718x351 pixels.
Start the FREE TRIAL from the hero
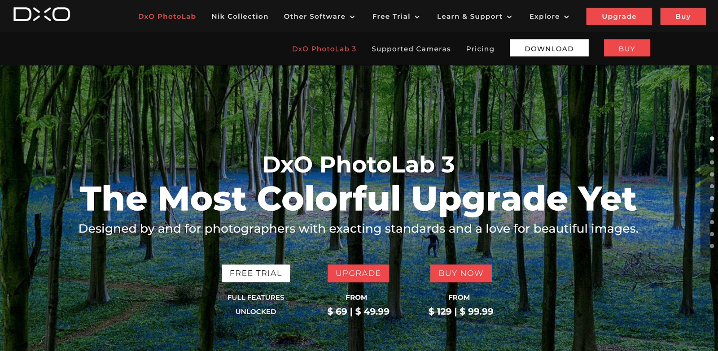coord(256,273)
